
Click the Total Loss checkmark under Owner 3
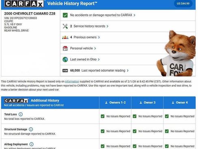(135, 116)
